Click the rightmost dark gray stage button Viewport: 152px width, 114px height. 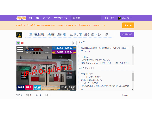coord(72,88)
